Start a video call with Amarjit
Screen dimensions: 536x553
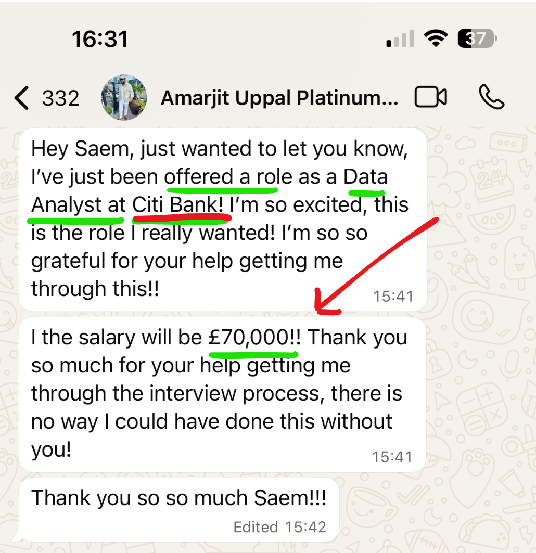point(430,97)
